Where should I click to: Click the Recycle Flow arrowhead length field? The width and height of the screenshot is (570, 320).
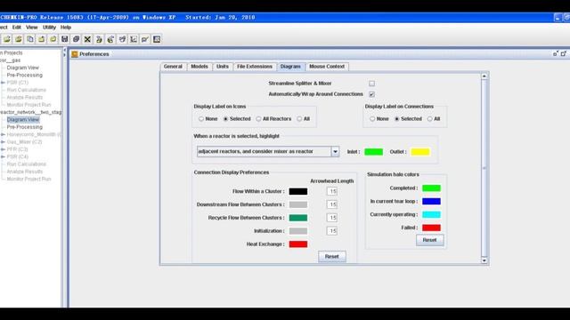point(332,218)
